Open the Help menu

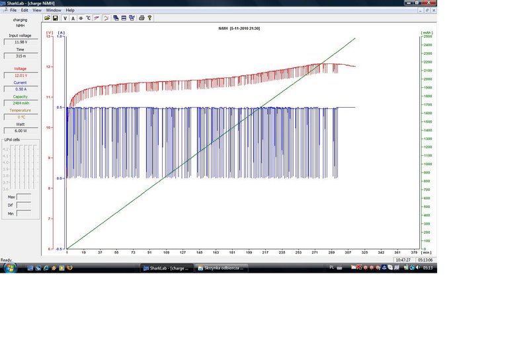tap(70, 11)
